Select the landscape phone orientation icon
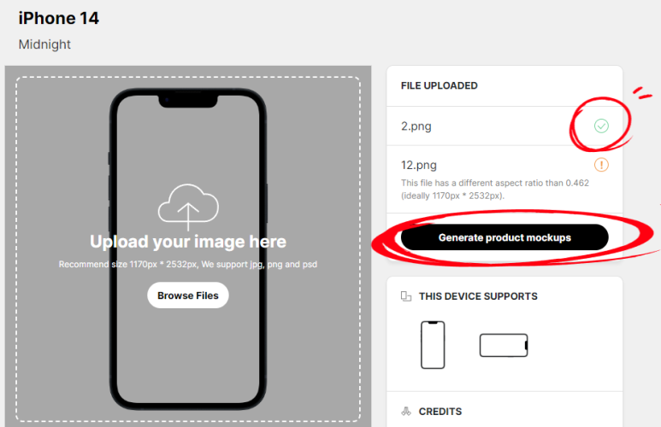 click(x=504, y=345)
